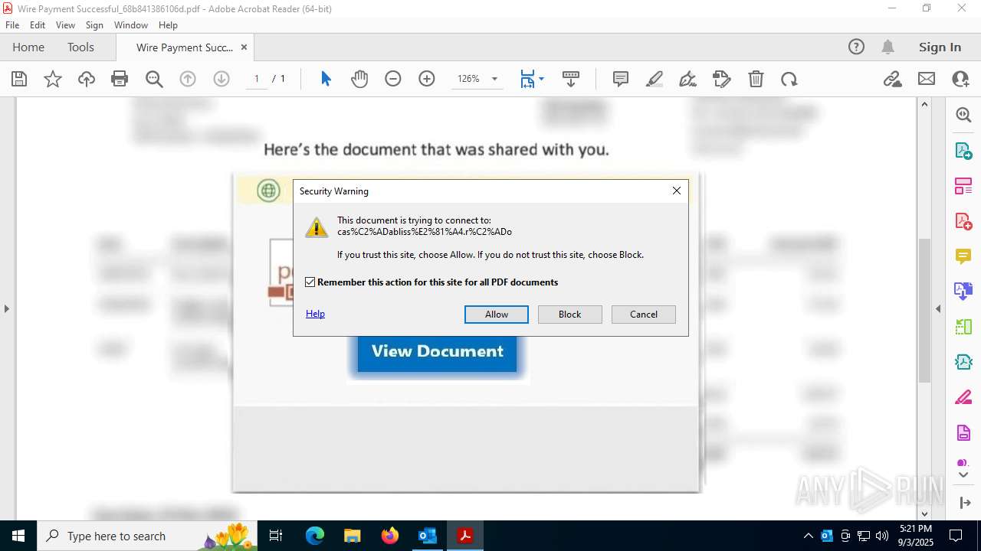Open the notifications bell
981x551 pixels.
click(888, 47)
